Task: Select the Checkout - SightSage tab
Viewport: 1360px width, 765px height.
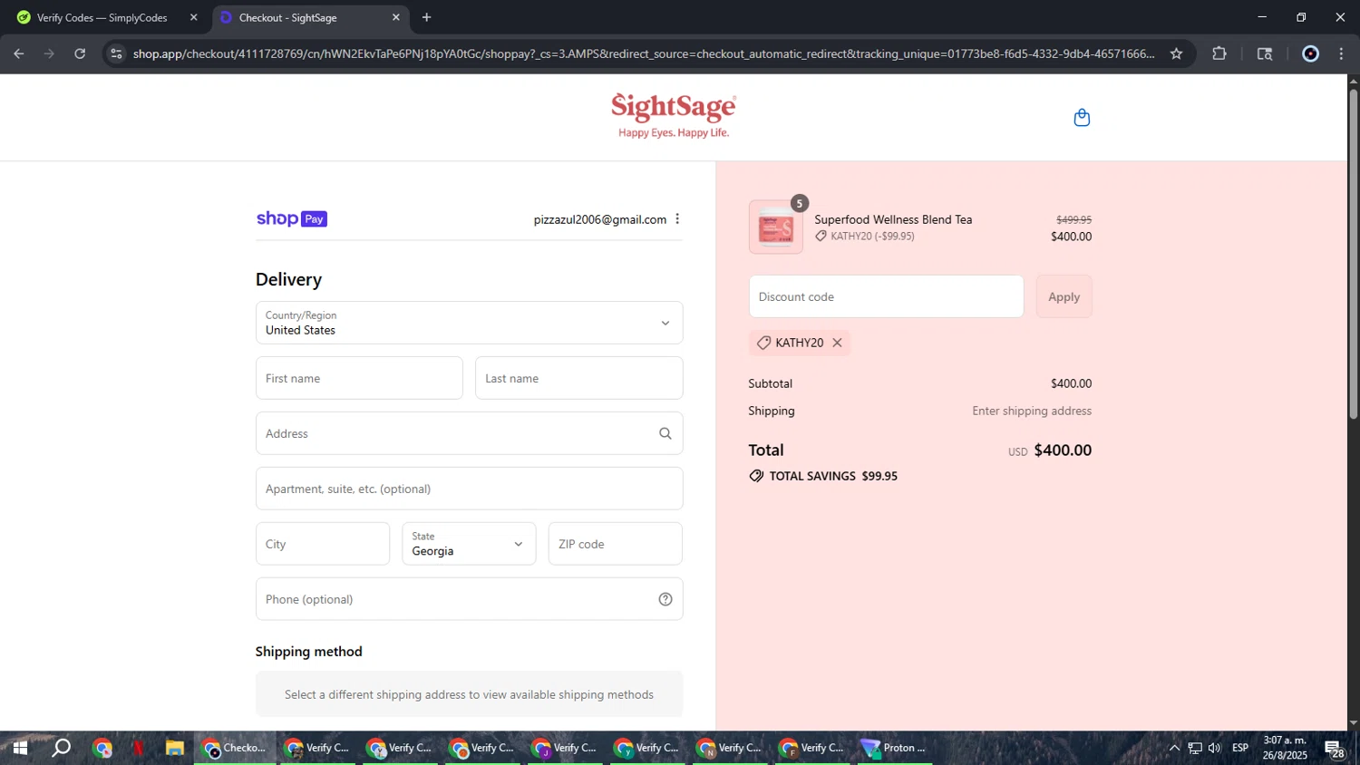Action: coord(311,17)
